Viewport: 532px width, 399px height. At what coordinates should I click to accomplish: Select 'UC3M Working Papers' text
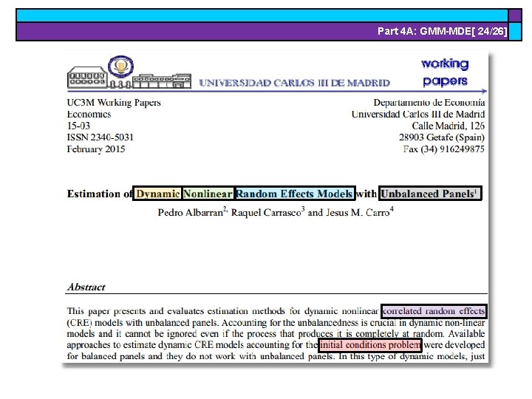click(x=114, y=103)
